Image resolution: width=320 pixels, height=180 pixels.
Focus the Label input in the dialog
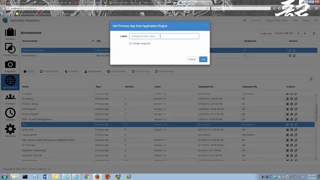click(x=164, y=36)
